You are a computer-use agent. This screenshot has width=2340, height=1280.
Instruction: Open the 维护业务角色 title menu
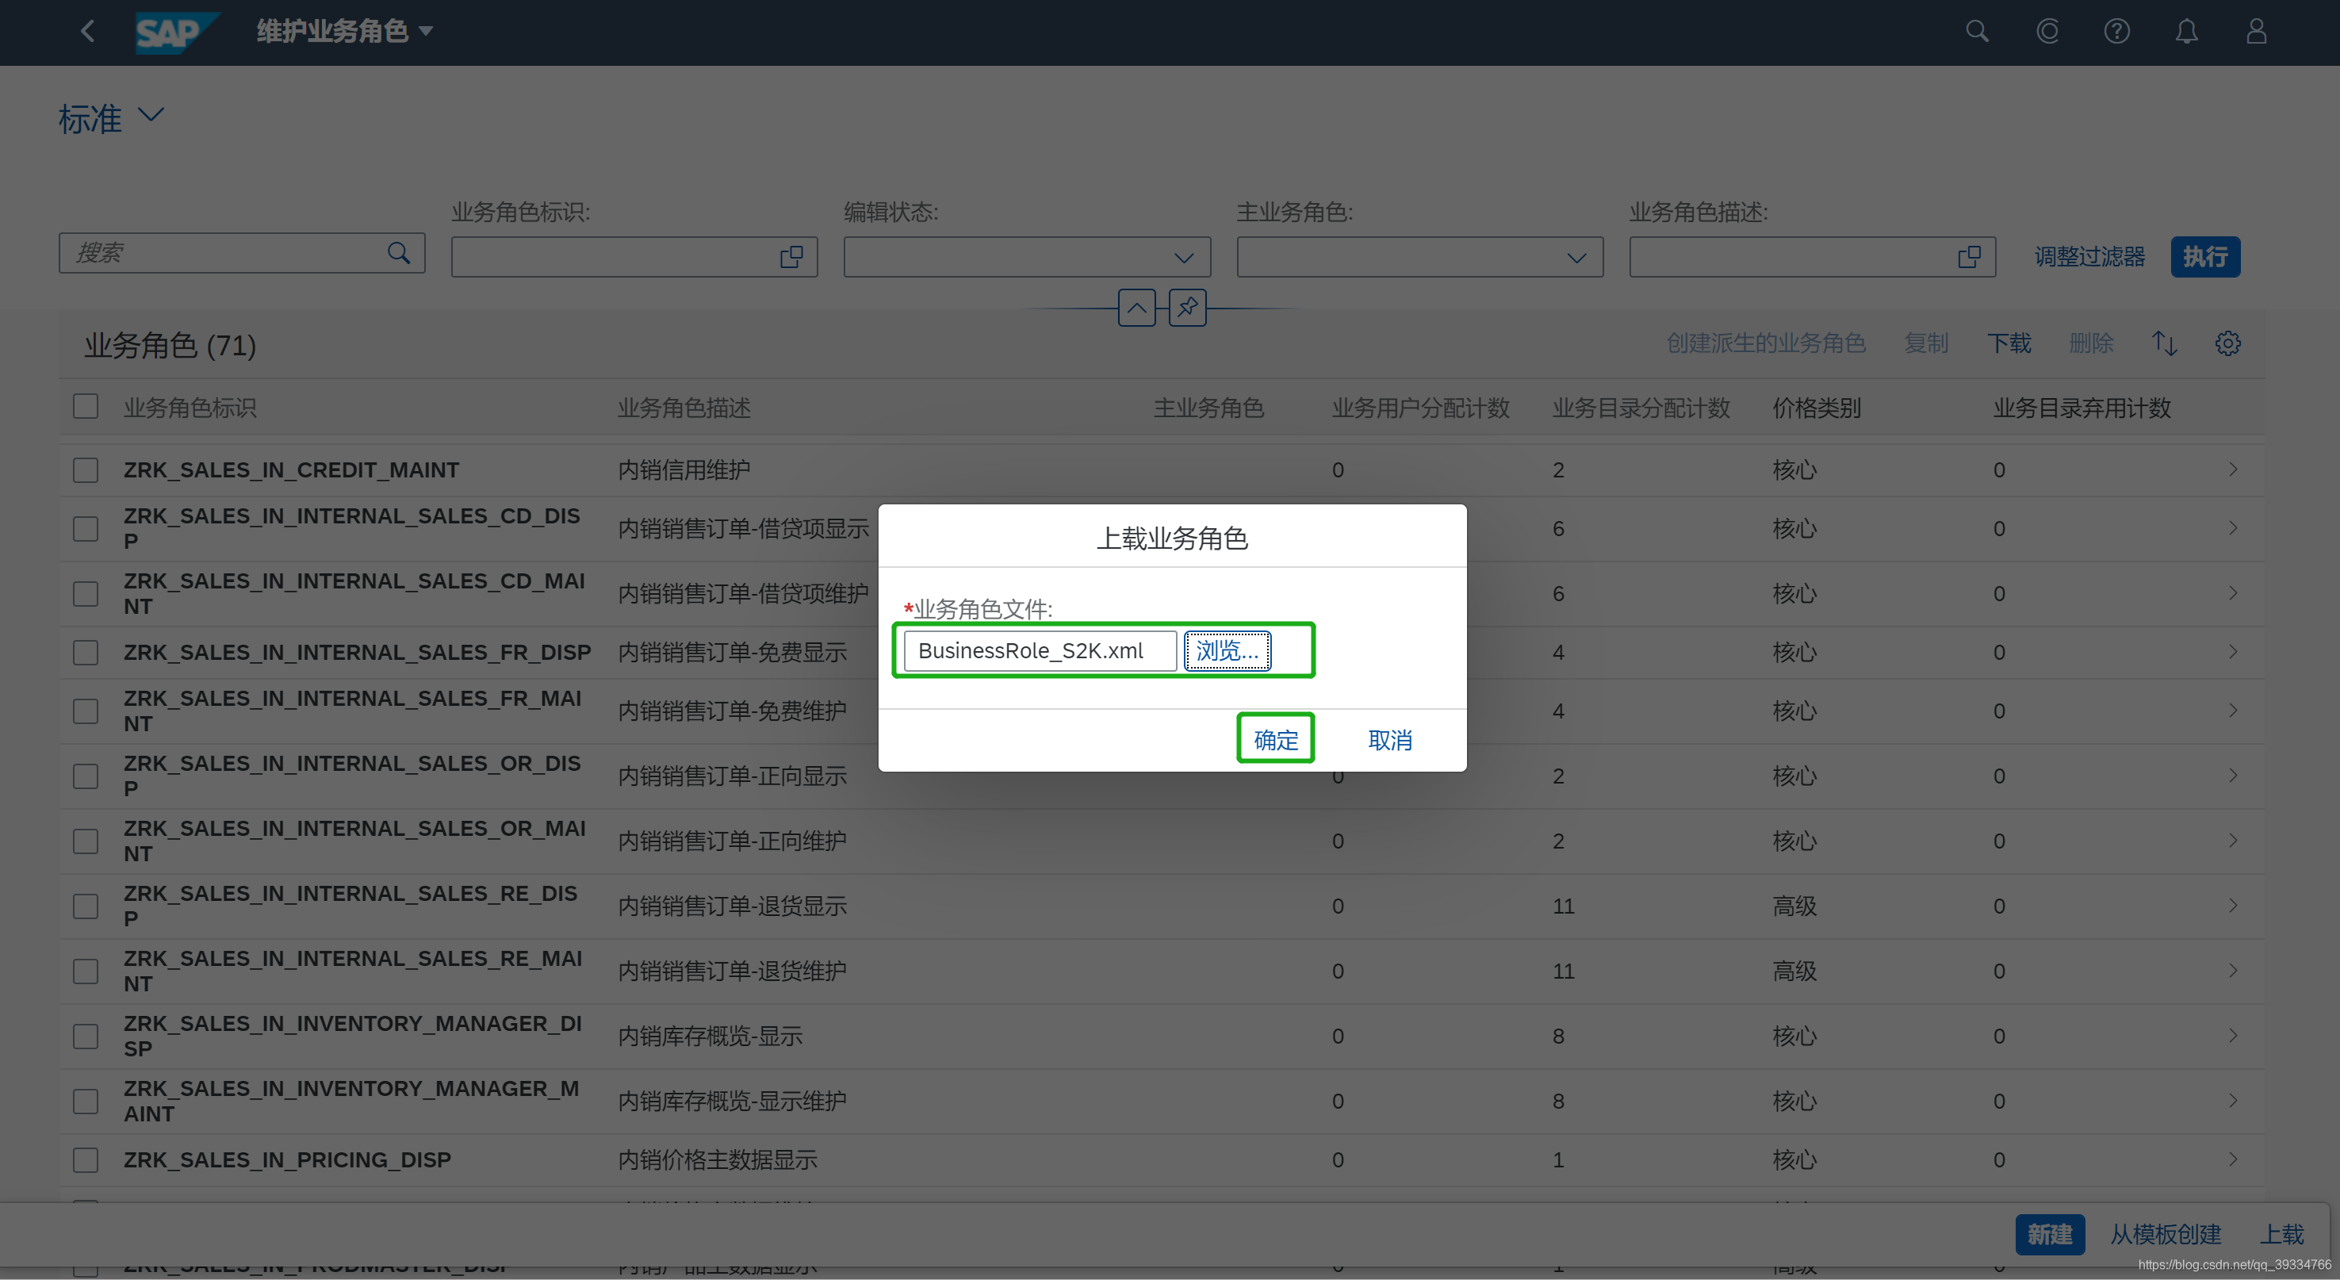[x=344, y=32]
